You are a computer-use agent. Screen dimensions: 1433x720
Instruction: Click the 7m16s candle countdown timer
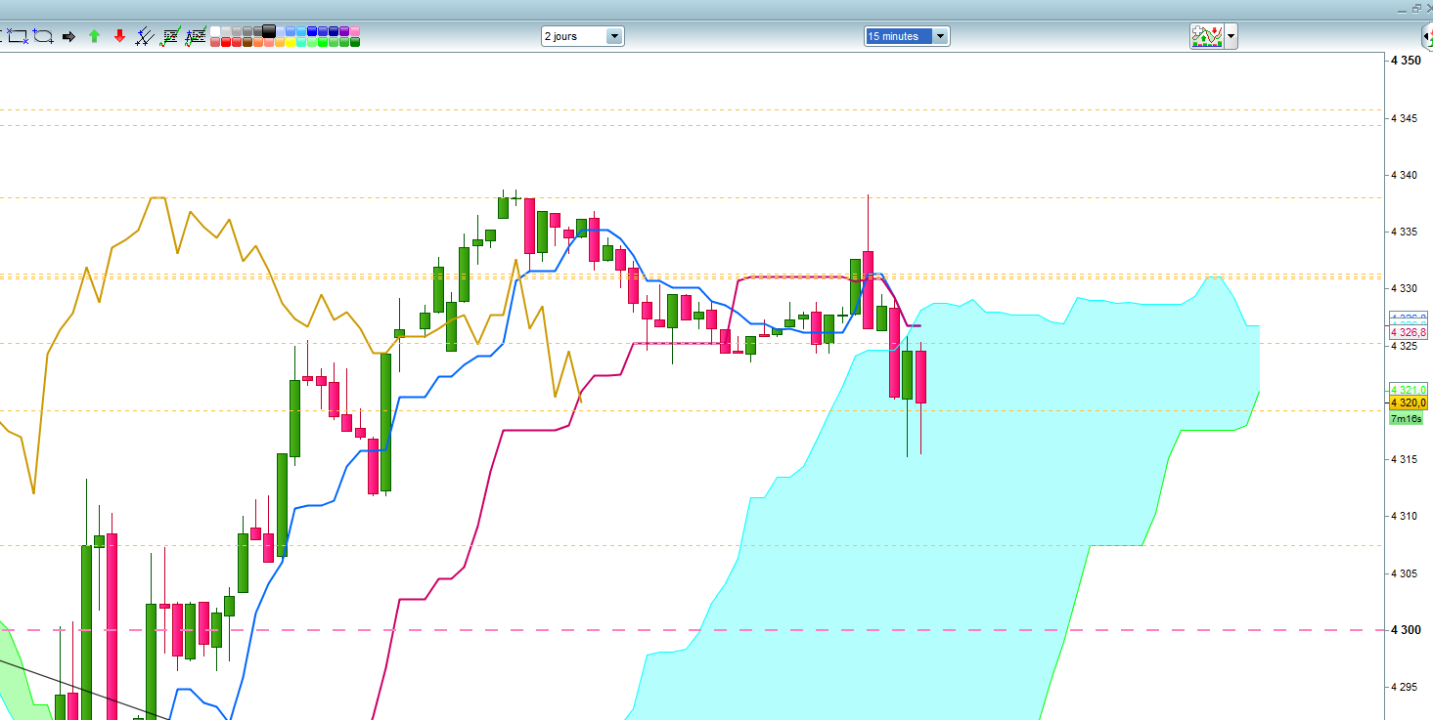[1407, 418]
